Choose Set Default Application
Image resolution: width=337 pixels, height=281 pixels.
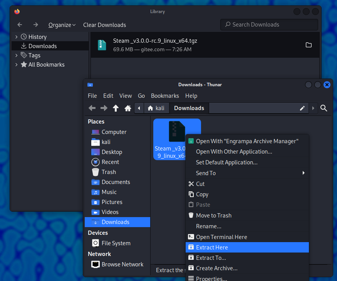click(247, 162)
